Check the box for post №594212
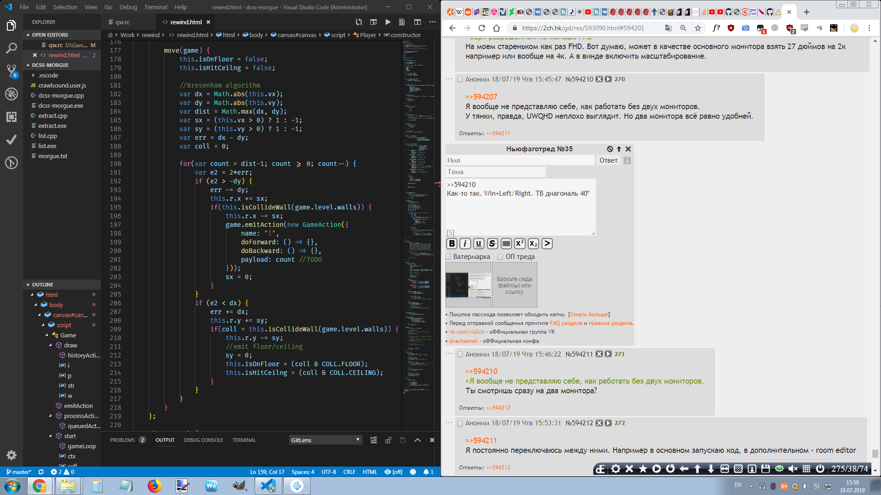 pos(460,423)
